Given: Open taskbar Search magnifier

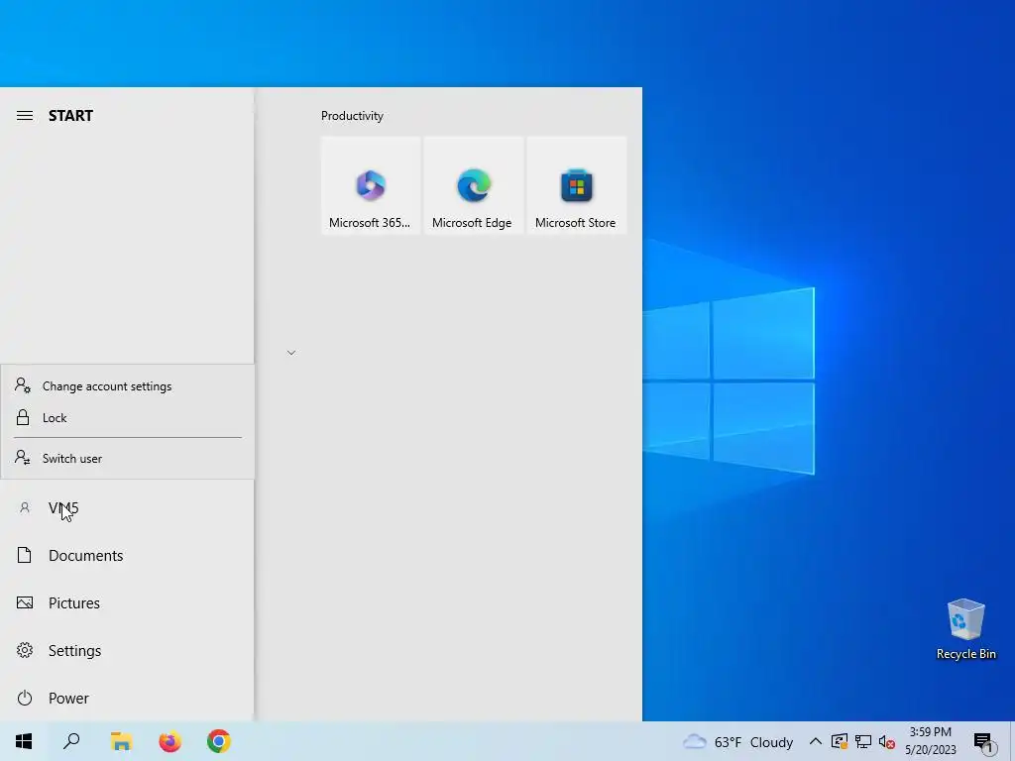Looking at the screenshot, I should tap(71, 741).
